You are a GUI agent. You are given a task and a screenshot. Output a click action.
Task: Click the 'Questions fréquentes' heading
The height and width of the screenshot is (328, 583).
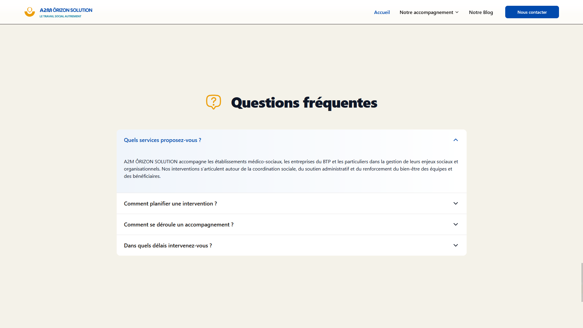304,102
